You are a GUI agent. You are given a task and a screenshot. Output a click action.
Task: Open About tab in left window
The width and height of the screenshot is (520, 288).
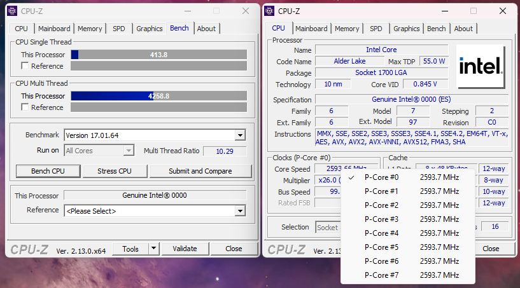pyautogui.click(x=206, y=29)
